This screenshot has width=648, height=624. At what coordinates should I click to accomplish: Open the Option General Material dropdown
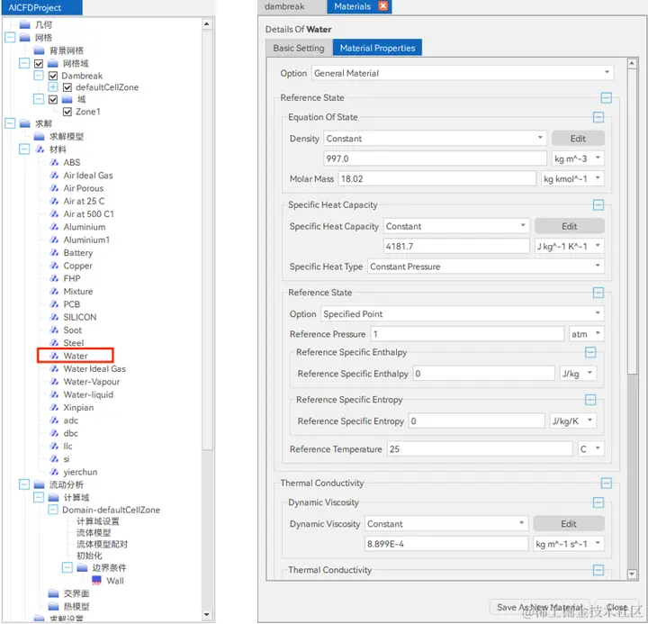[463, 73]
